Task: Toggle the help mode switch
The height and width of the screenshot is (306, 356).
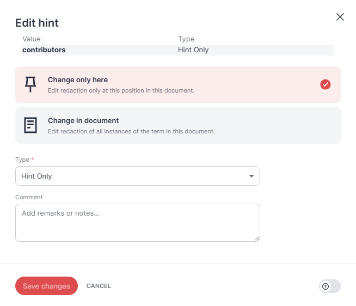Action: (x=330, y=286)
